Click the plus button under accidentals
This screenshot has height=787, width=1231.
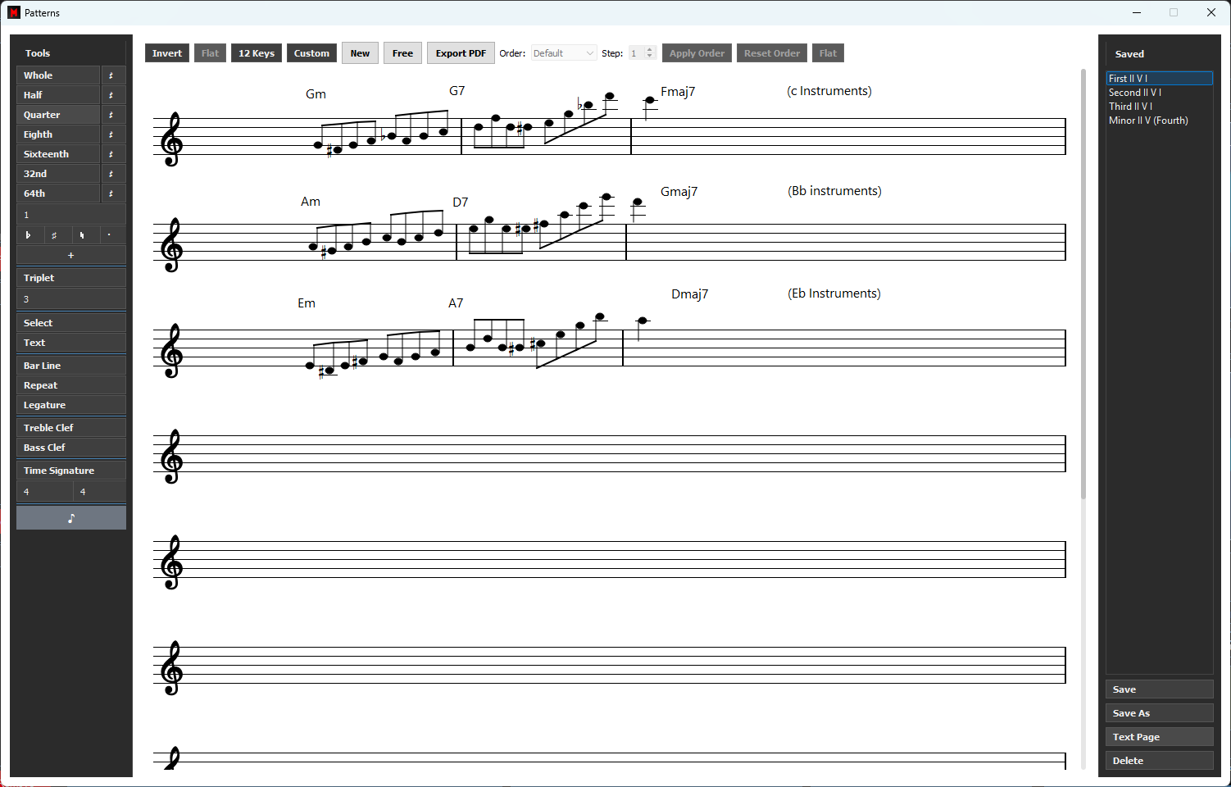[71, 256]
